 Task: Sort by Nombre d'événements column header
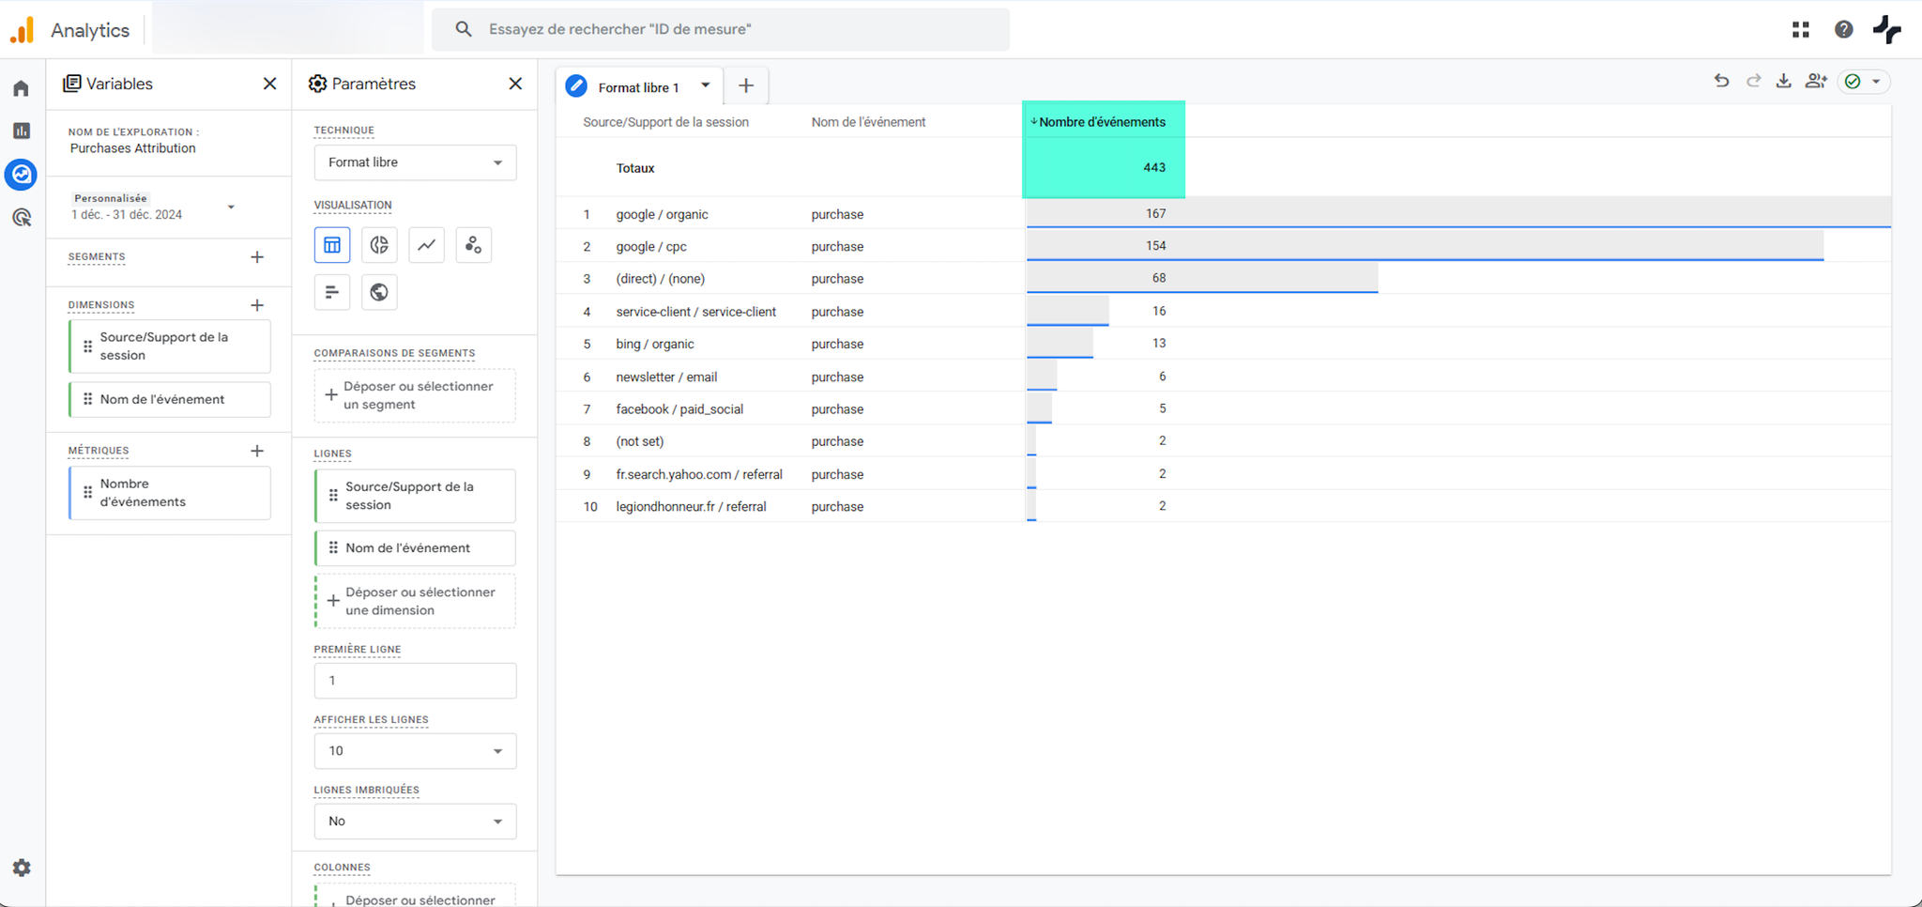point(1102,122)
